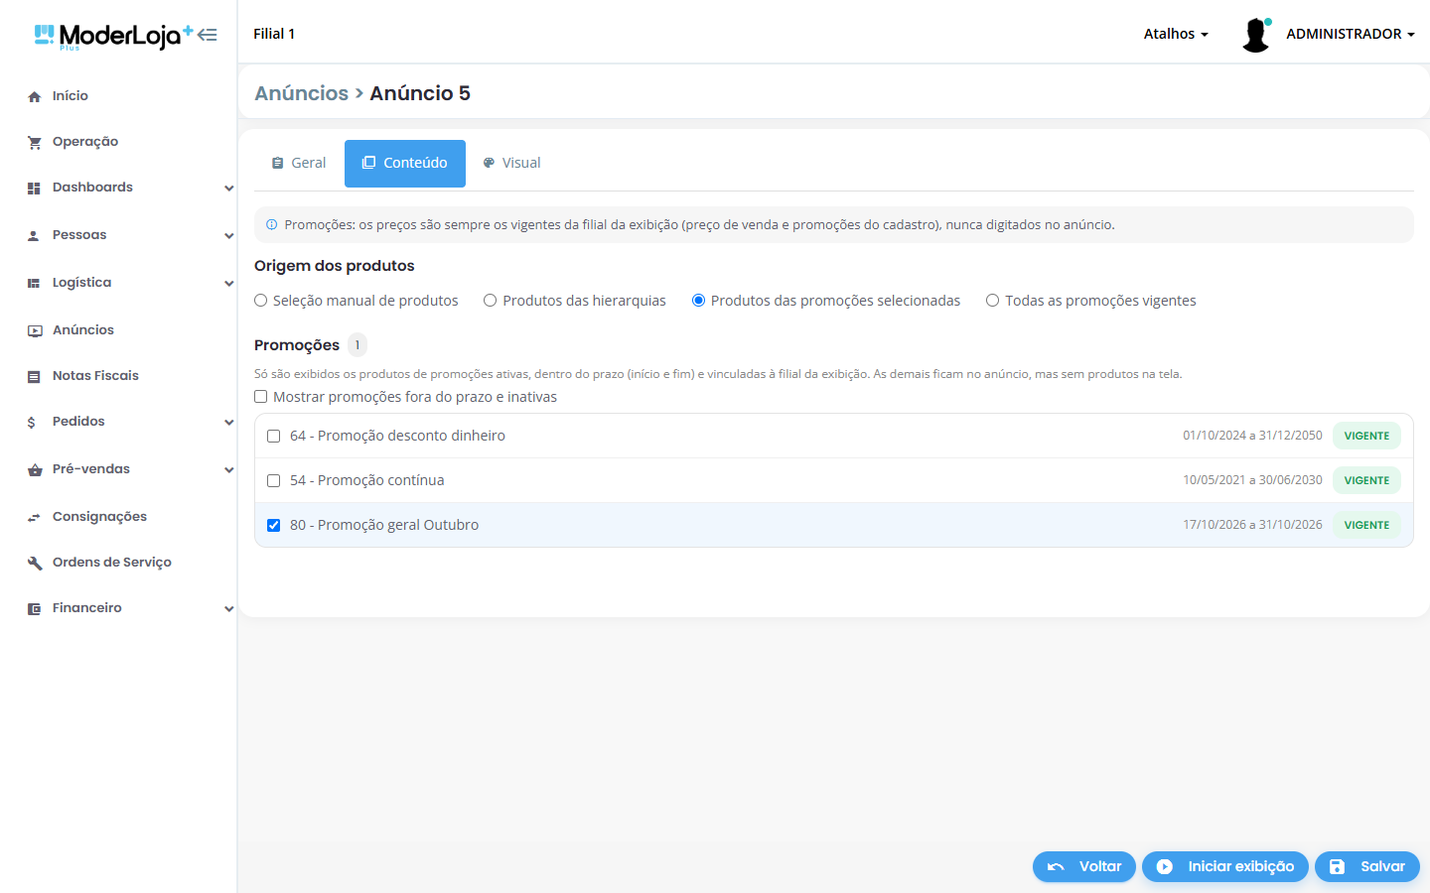
Task: Expand the Pessoas sidebar chevron
Action: click(x=229, y=236)
